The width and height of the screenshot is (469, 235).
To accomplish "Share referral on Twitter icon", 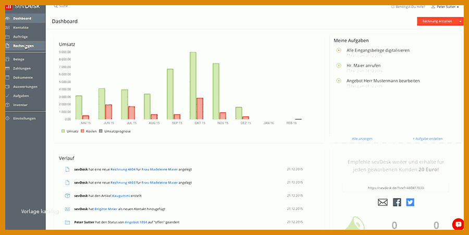I will [410, 202].
